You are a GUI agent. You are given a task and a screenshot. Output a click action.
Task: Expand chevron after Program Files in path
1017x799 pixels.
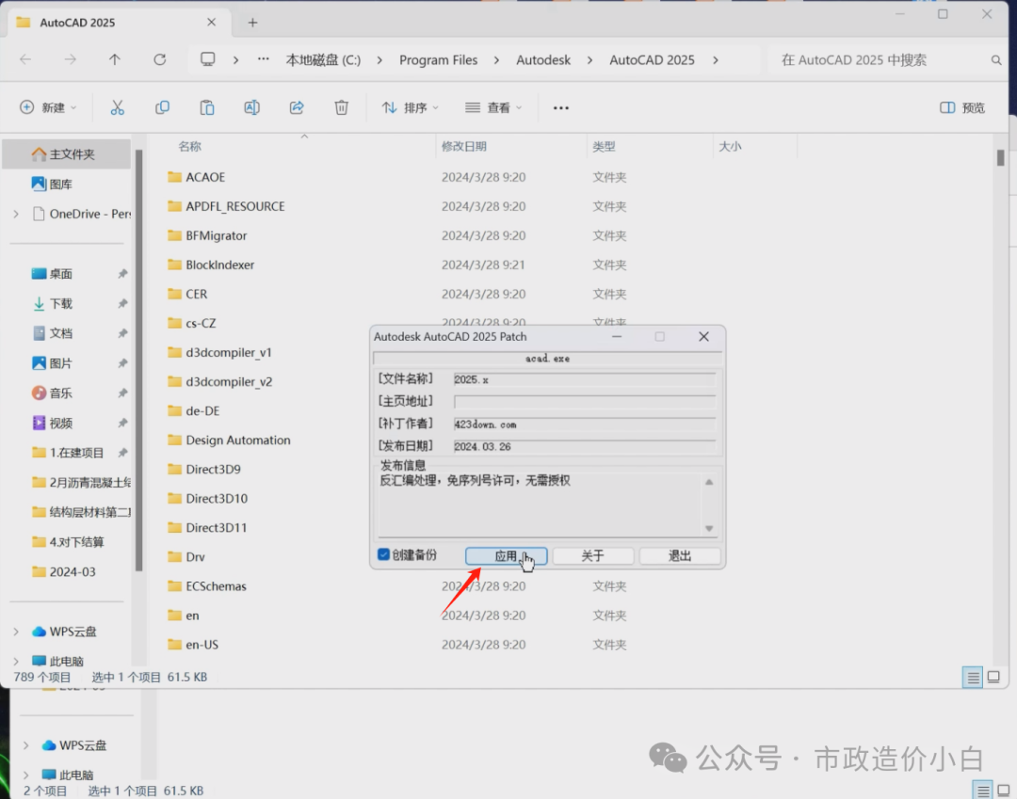pos(497,60)
